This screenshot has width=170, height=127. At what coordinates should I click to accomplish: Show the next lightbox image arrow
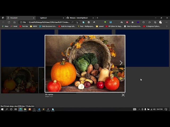121,63
